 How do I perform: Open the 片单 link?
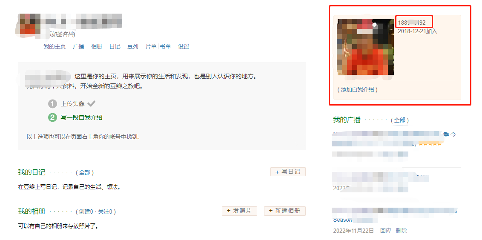151,47
